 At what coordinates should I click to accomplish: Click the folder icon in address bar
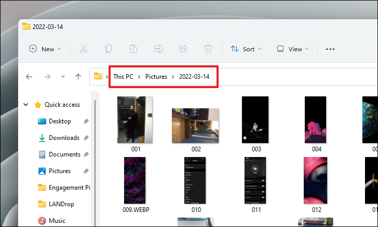pos(98,76)
